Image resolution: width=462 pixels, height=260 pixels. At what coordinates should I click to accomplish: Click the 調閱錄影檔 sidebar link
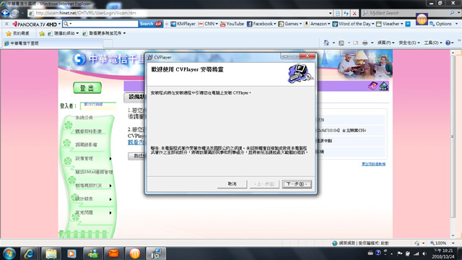coord(86,144)
